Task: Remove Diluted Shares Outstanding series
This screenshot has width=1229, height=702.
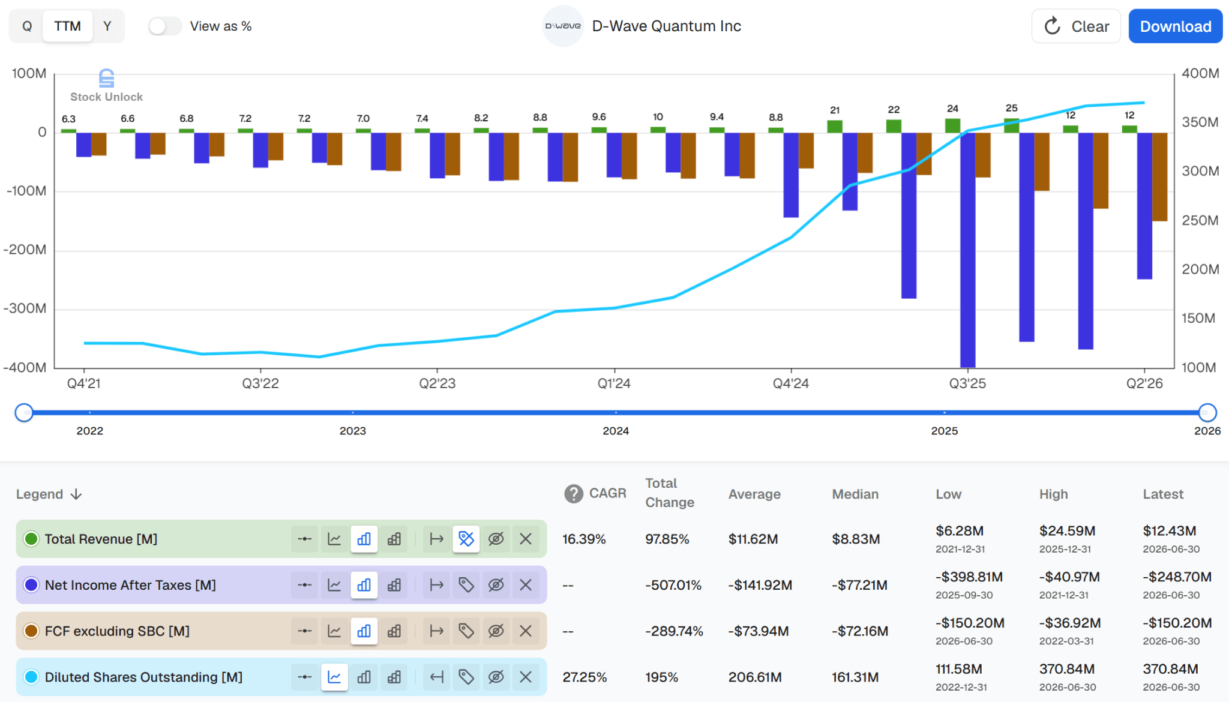Action: click(x=526, y=677)
